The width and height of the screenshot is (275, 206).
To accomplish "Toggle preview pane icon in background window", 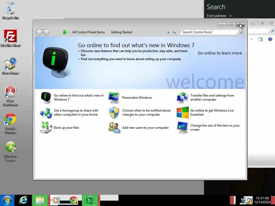I will 260,39.
